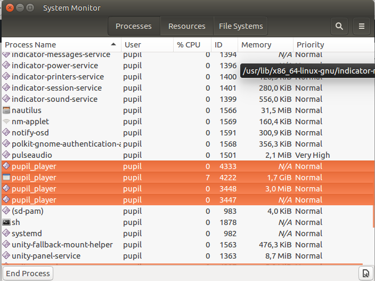Minimize the System Monitor window
This screenshot has width=375, height=281.
[20, 8]
